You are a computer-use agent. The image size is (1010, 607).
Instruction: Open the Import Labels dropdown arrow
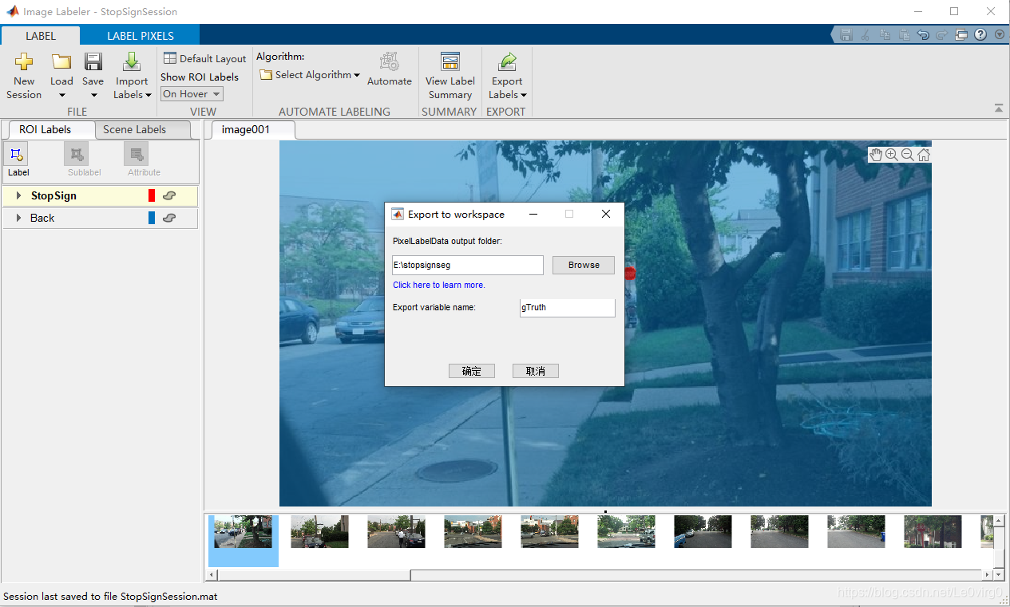[x=149, y=95]
